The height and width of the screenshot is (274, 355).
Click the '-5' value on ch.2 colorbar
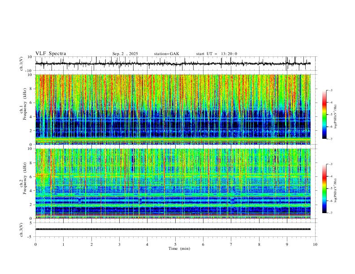click(x=331, y=188)
